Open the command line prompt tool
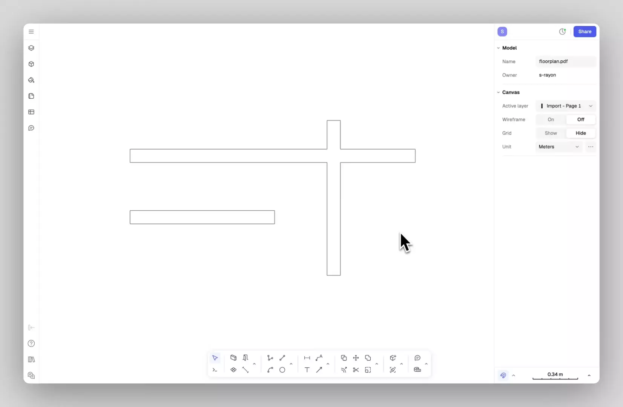The height and width of the screenshot is (407, 623). (215, 370)
